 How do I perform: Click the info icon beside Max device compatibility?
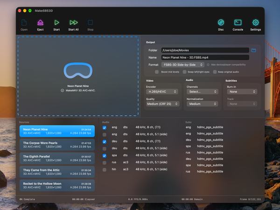(208, 65)
